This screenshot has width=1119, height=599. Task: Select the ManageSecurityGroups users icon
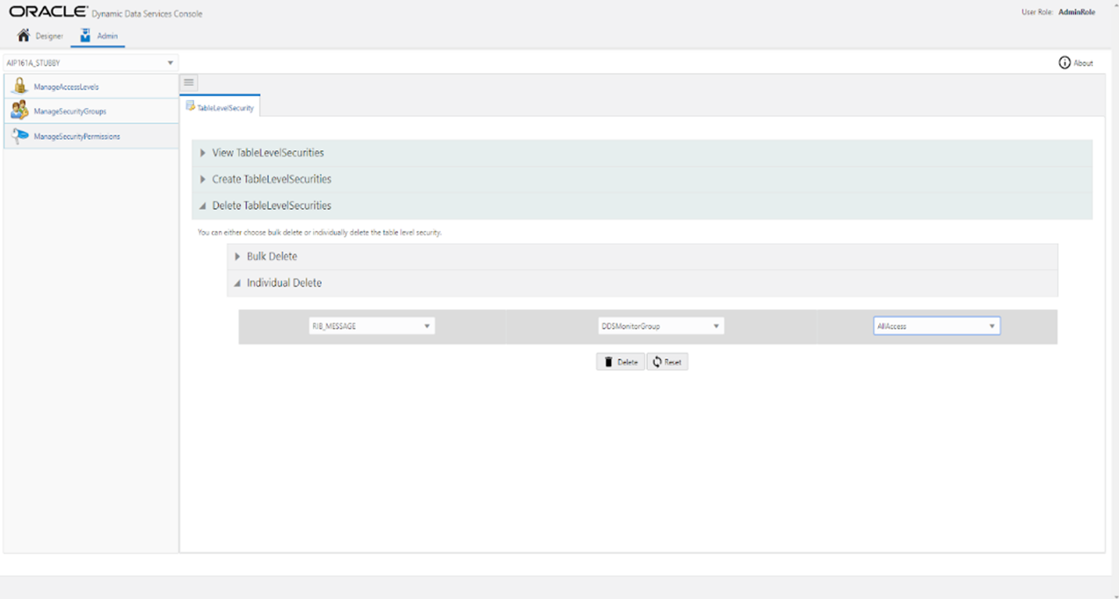[x=18, y=111]
